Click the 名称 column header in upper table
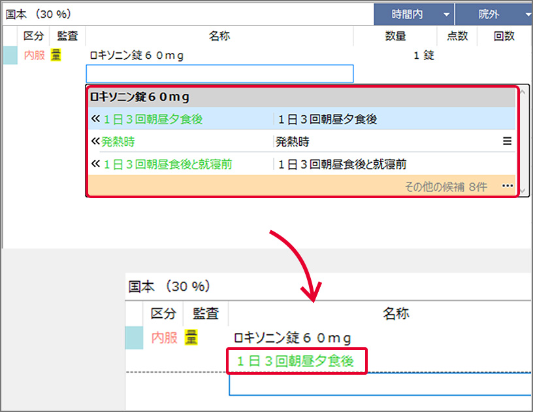533x412 pixels. [219, 36]
